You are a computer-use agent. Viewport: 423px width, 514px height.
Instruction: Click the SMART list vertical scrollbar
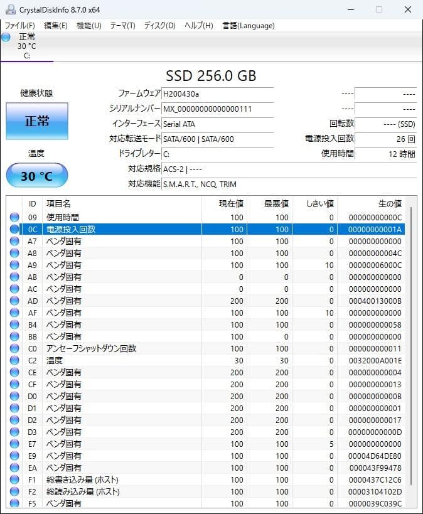[x=410, y=346]
